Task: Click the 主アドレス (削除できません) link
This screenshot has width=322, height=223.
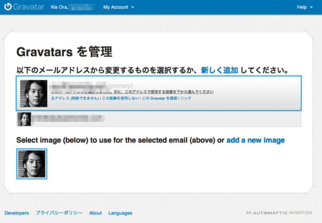Action: [x=75, y=98]
